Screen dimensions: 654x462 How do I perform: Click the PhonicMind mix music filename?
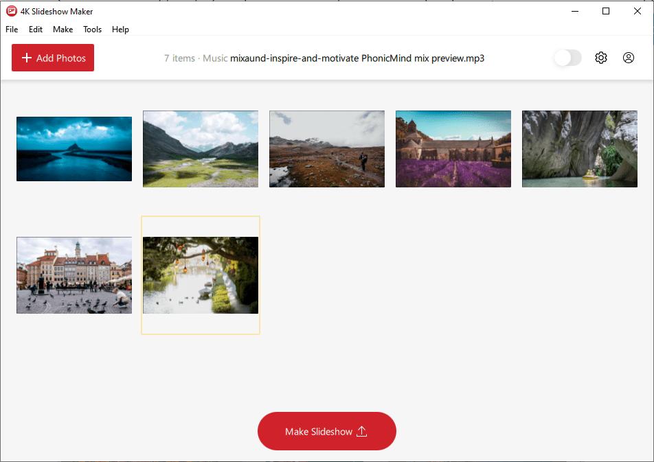357,58
